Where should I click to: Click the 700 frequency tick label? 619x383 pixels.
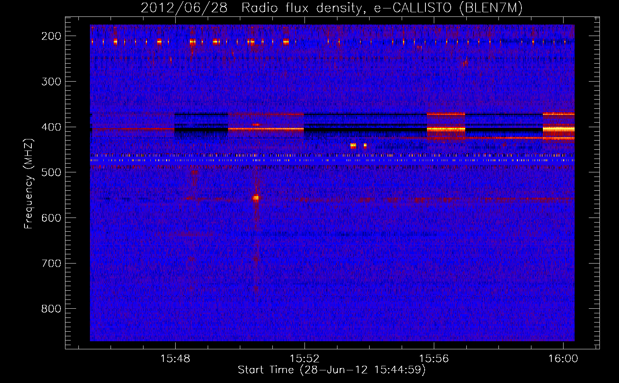51,264
